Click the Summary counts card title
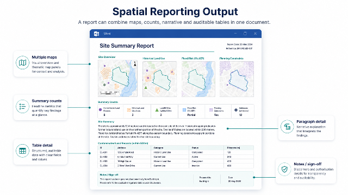This screenshot has height=195, width=348. click(x=47, y=101)
